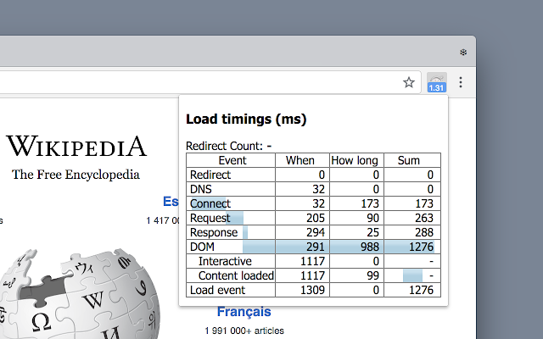
Task: Click the Connect row label
Action: pos(210,203)
